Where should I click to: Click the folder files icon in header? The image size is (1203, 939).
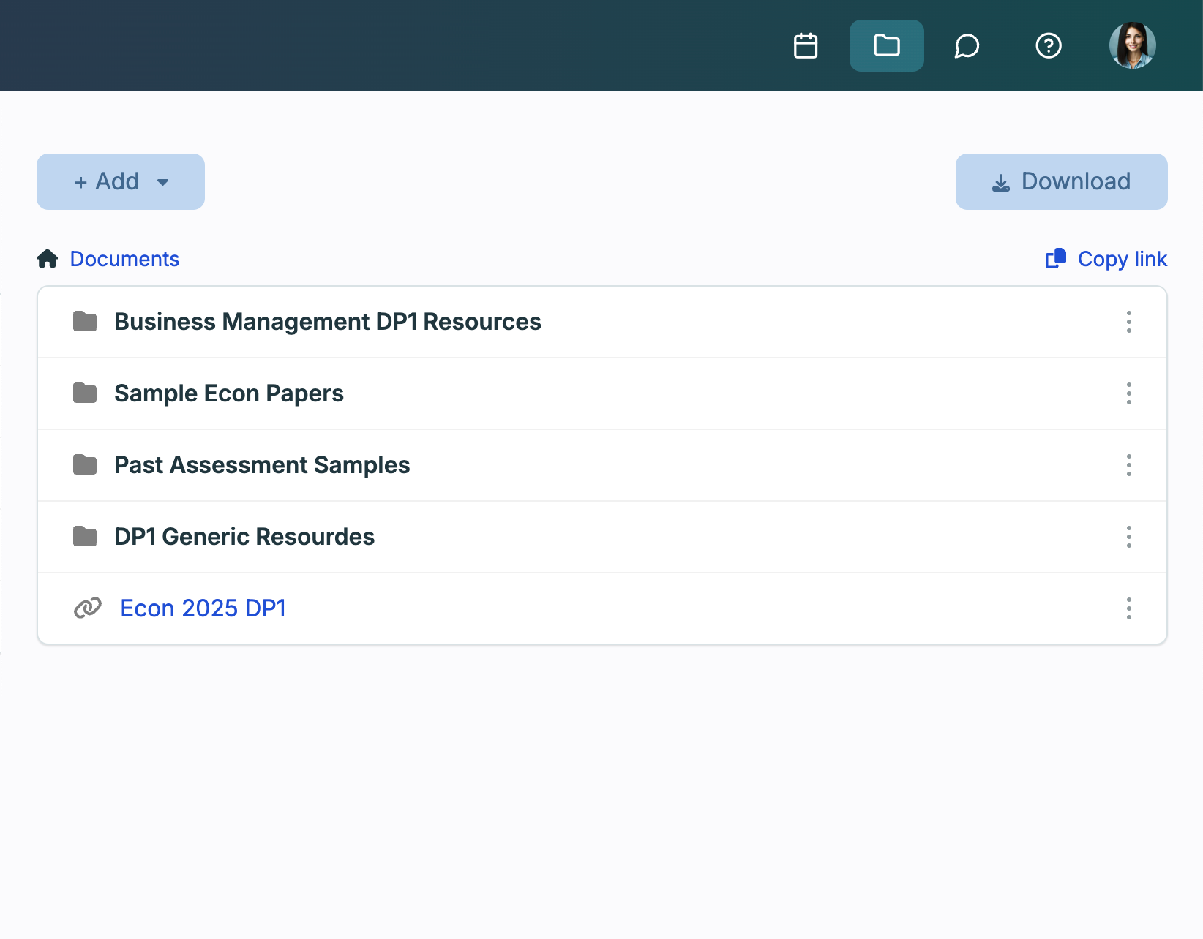(x=886, y=46)
